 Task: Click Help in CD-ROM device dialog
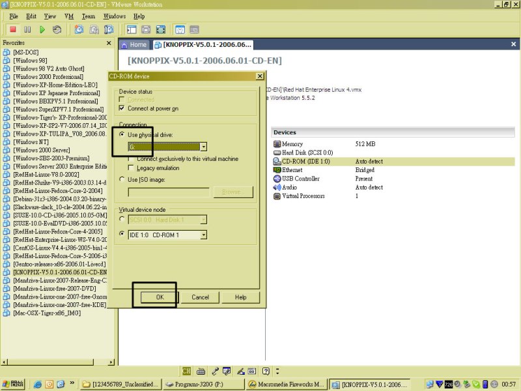(240, 297)
